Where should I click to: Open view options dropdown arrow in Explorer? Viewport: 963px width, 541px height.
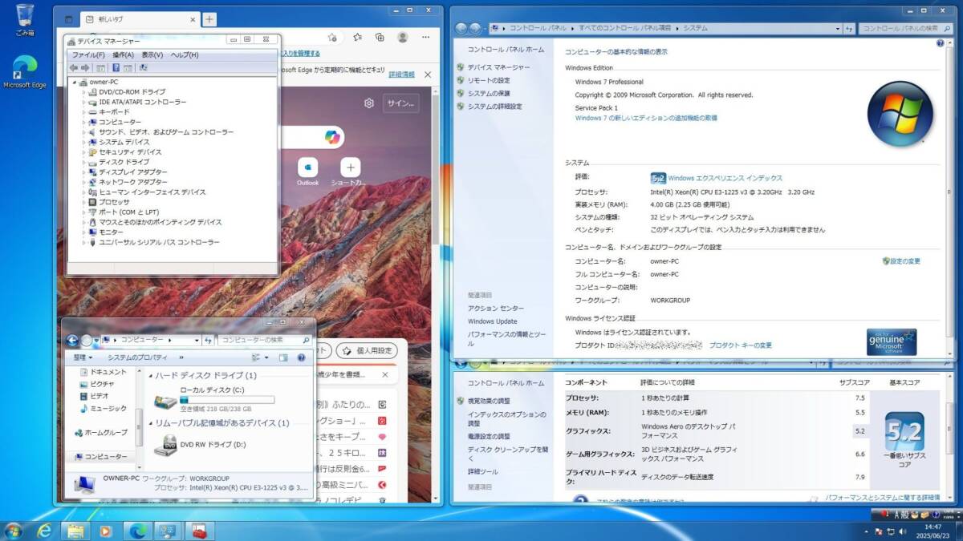pos(266,357)
